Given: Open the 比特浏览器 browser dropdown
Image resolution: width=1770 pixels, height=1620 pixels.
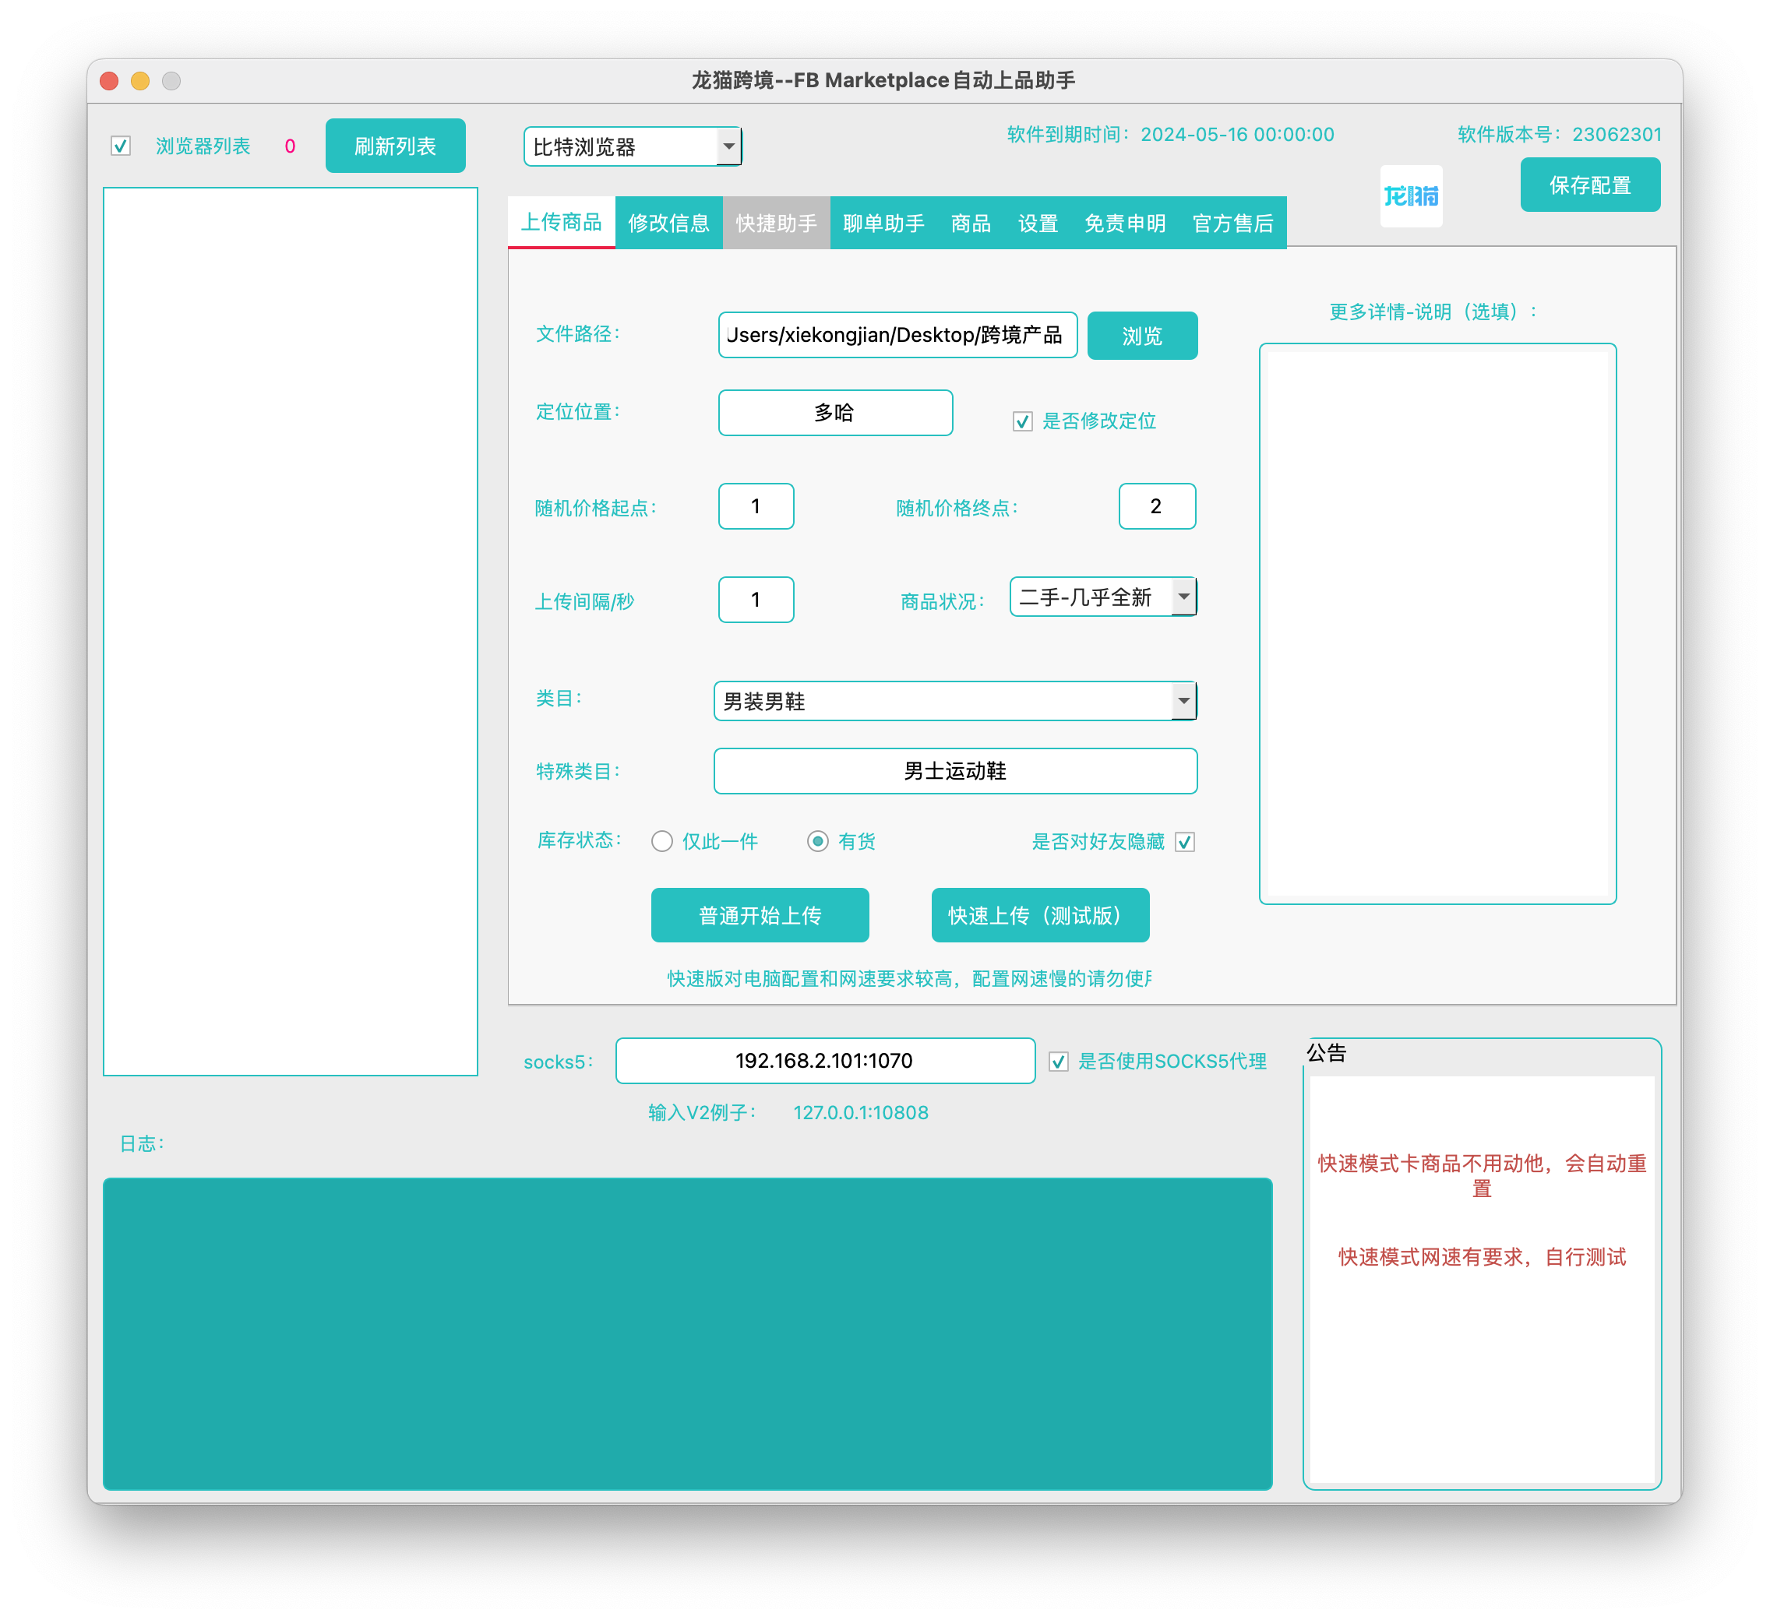Looking at the screenshot, I should [632, 146].
